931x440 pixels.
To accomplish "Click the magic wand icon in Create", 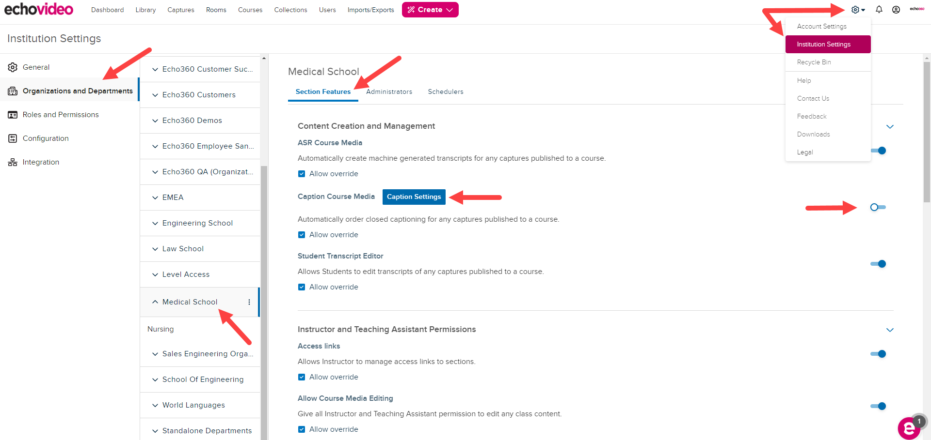I will click(x=411, y=10).
